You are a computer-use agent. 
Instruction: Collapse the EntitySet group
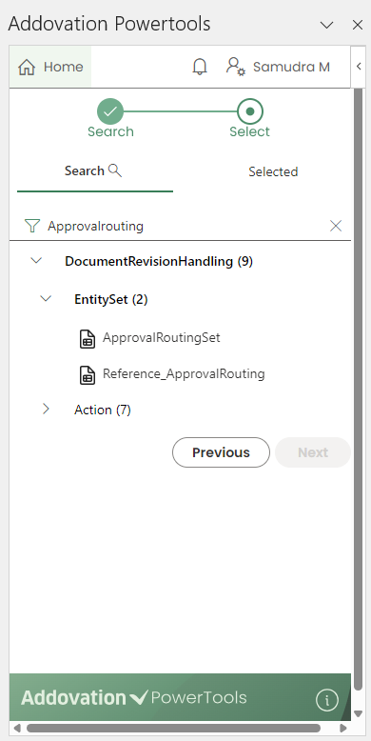(46, 299)
